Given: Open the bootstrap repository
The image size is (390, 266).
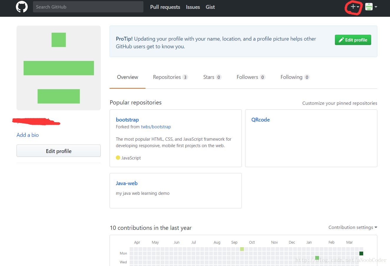Looking at the screenshot, I should (127, 120).
